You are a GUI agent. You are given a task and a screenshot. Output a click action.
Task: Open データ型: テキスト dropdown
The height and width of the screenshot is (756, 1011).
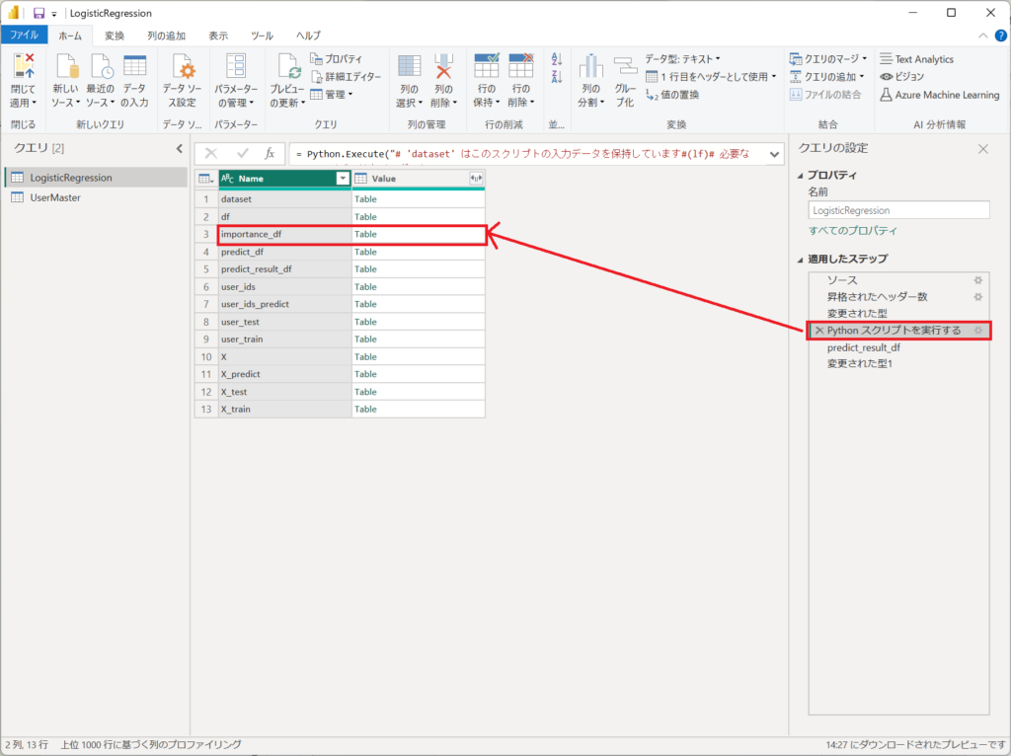click(683, 59)
